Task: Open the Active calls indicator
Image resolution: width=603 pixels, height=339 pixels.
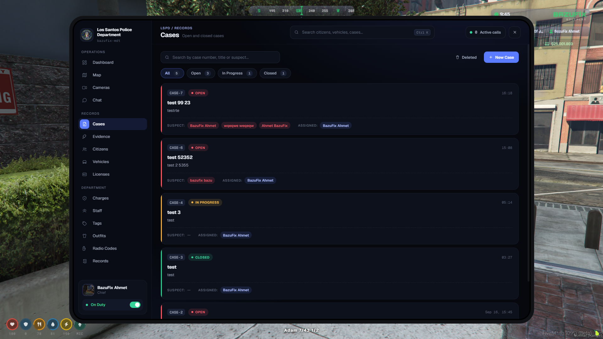Action: (485, 32)
